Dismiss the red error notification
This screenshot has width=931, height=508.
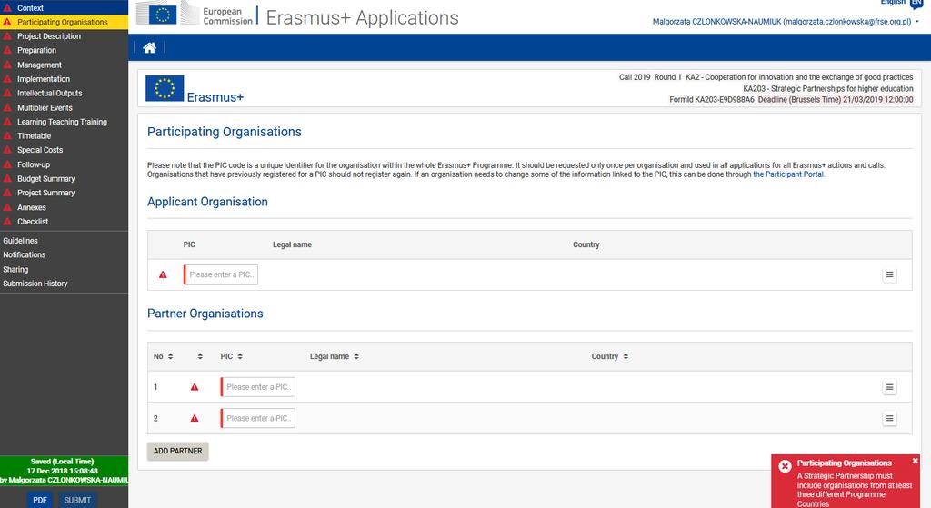pyautogui.click(x=915, y=461)
